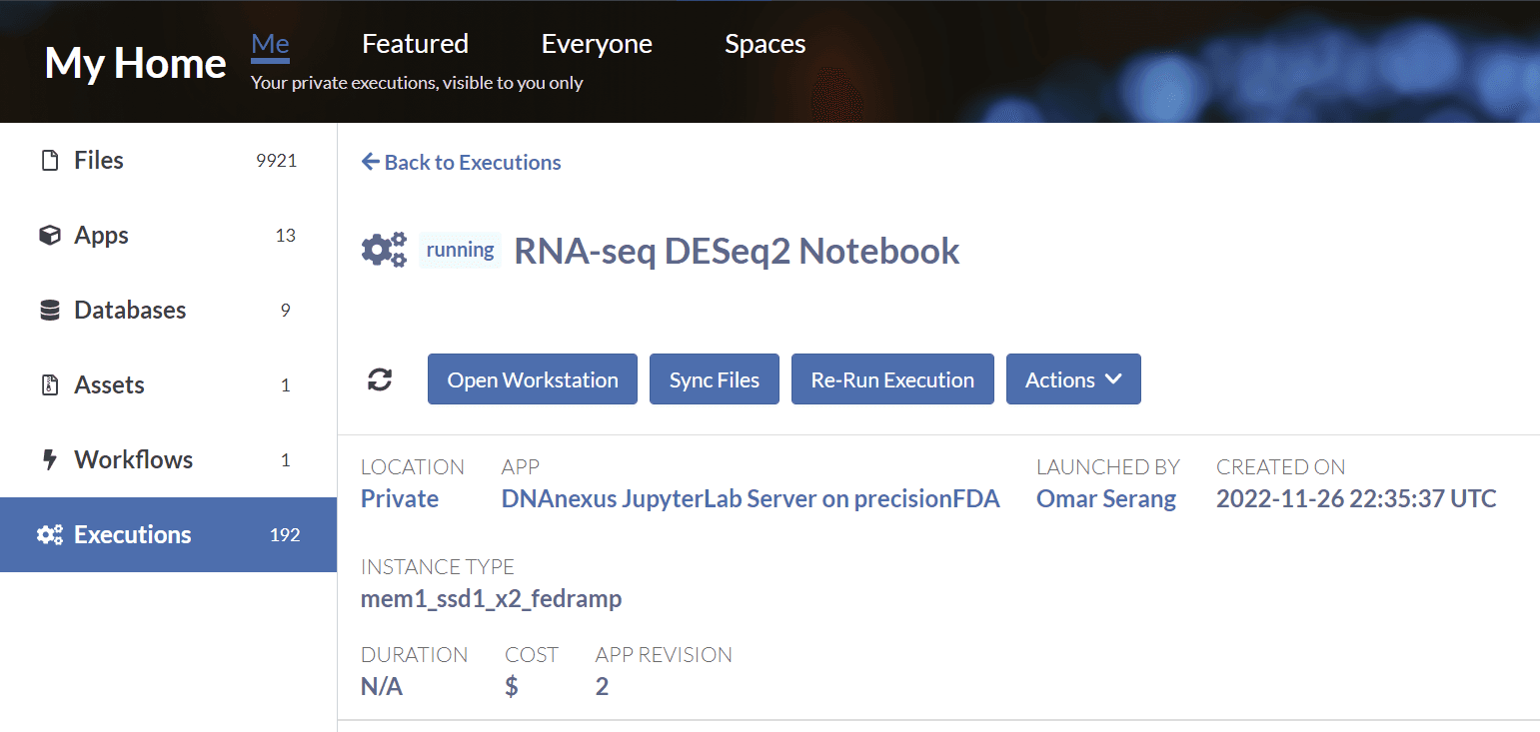Image resolution: width=1540 pixels, height=732 pixels.
Task: Switch to the Featured tab
Action: (415, 44)
